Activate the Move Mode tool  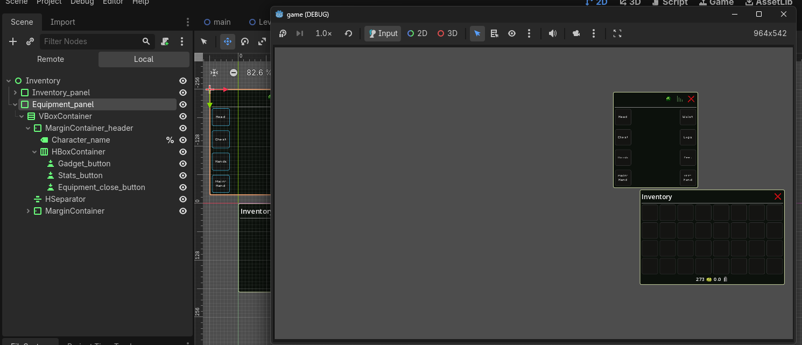coord(228,41)
